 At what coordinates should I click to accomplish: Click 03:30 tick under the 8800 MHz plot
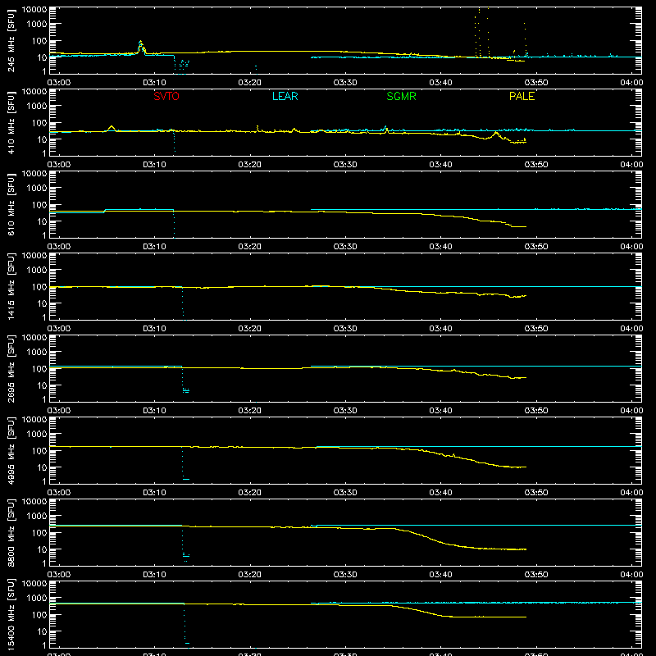345,575
